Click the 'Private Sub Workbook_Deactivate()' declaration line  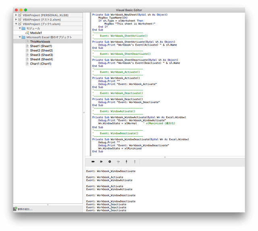[117, 99]
